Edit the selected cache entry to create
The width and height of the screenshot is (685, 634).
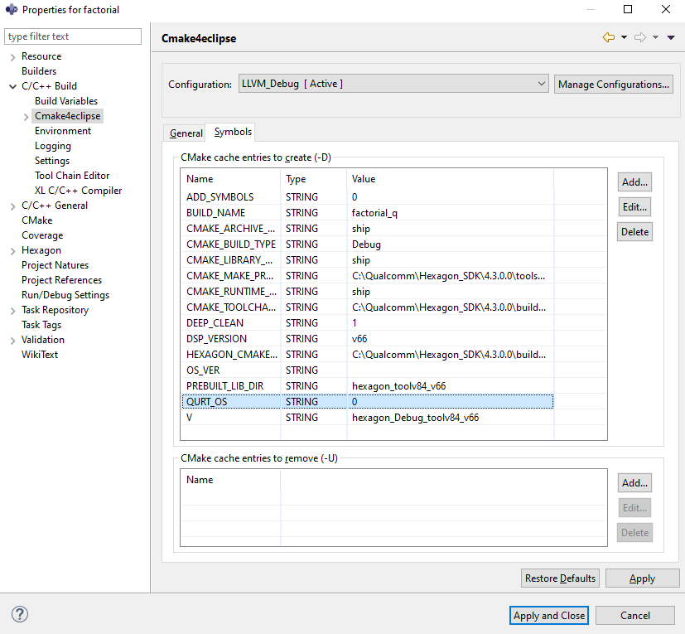(634, 207)
